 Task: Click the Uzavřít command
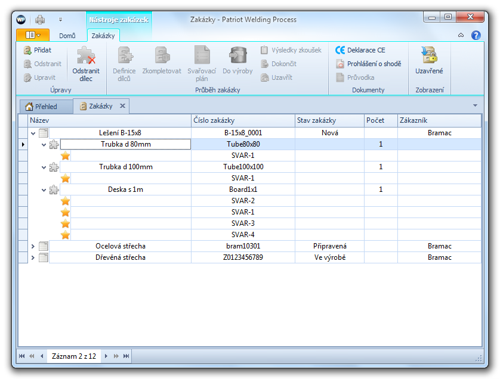[x=276, y=77]
